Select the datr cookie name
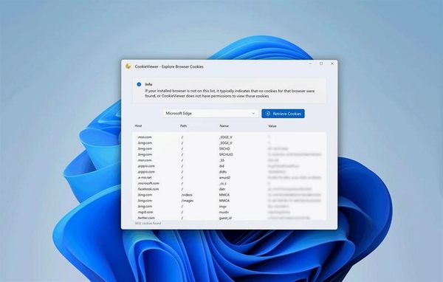Screen dimensions: 443x282 [222, 189]
